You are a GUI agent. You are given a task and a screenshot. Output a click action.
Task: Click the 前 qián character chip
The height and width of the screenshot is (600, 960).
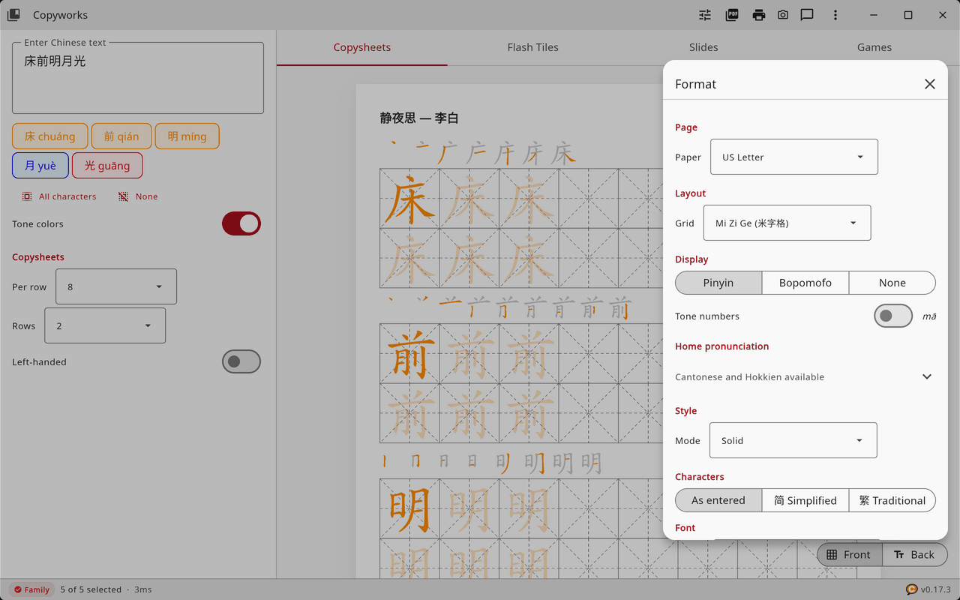point(121,136)
